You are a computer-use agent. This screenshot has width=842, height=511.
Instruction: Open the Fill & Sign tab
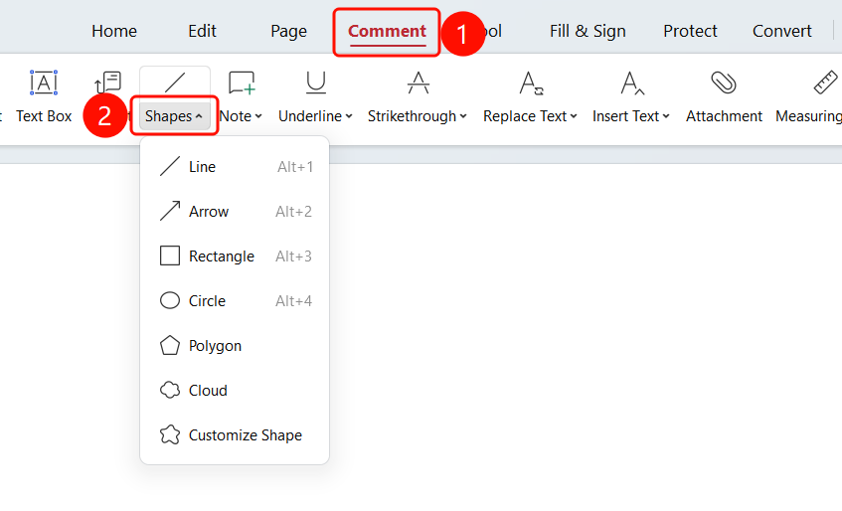pyautogui.click(x=588, y=31)
